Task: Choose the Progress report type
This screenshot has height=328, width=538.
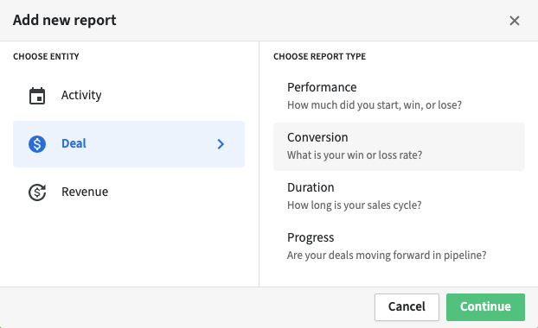Action: [x=399, y=246]
